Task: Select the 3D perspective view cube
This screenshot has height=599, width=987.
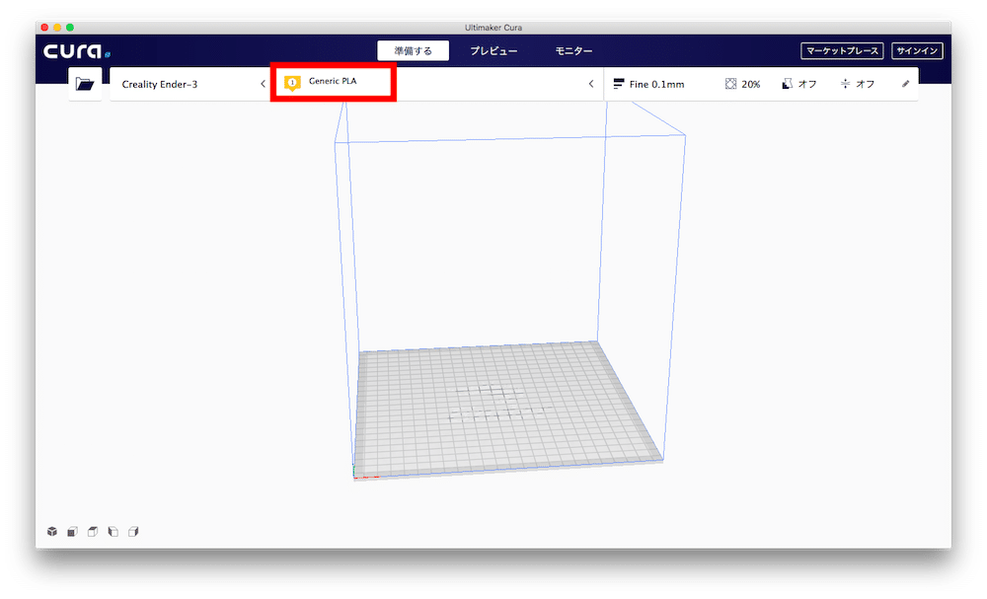Action: (x=51, y=532)
